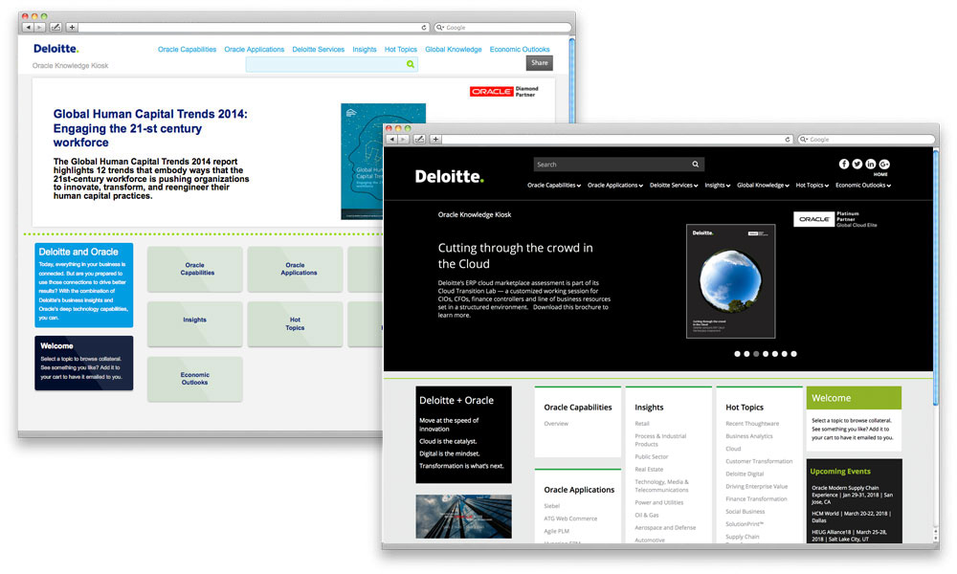Expand Oracle Capabilities dropdown in the dark nav bar
This screenshot has width=957, height=574.
553,186
